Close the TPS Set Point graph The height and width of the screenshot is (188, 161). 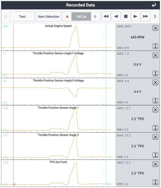[155, 164]
